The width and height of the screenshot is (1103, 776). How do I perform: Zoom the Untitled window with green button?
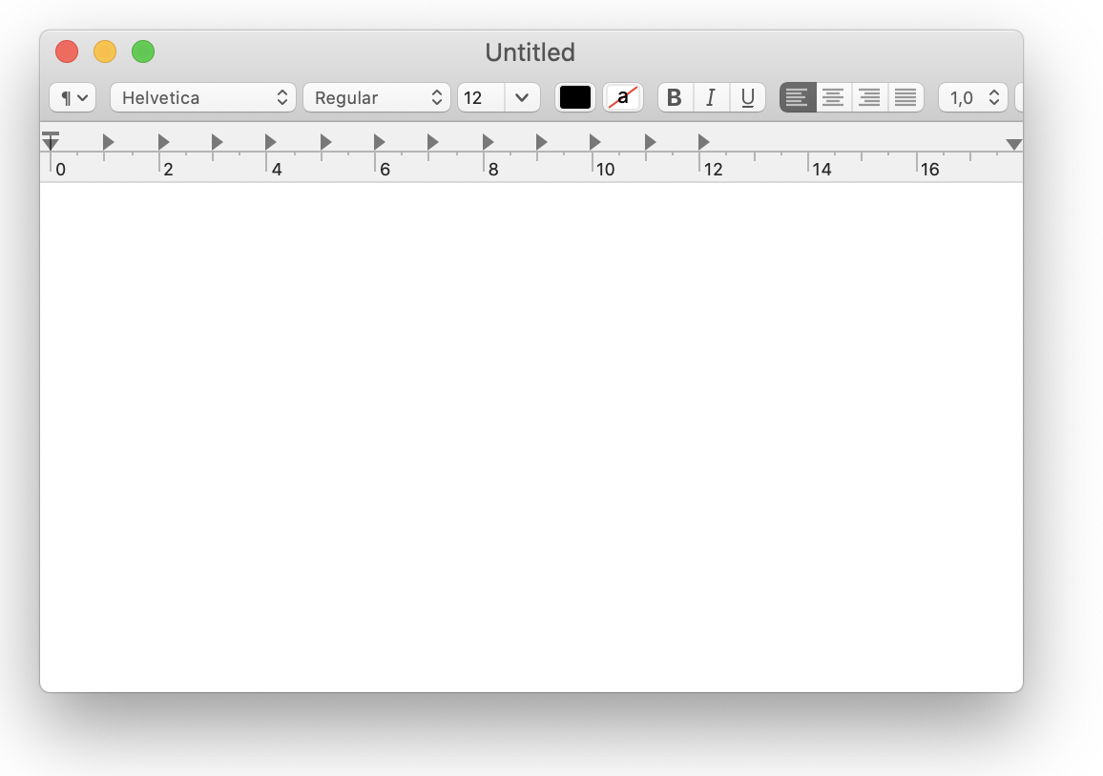pyautogui.click(x=143, y=52)
